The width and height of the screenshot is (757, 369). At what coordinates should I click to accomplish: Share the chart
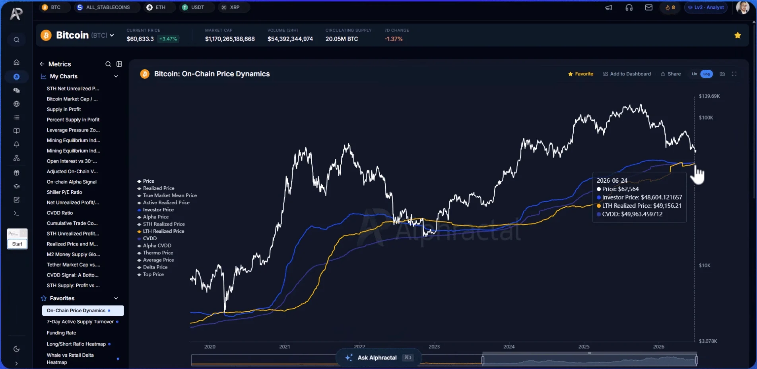(x=671, y=74)
